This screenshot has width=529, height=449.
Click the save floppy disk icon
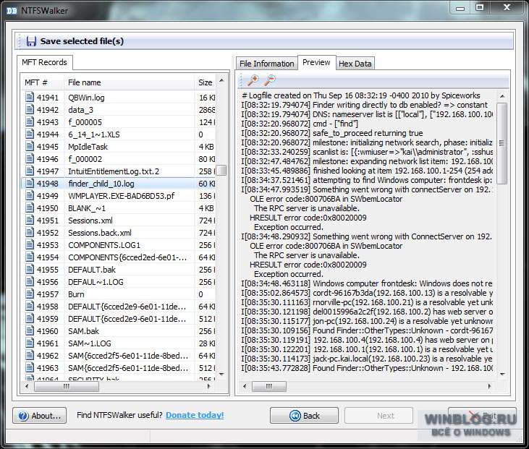(31, 41)
